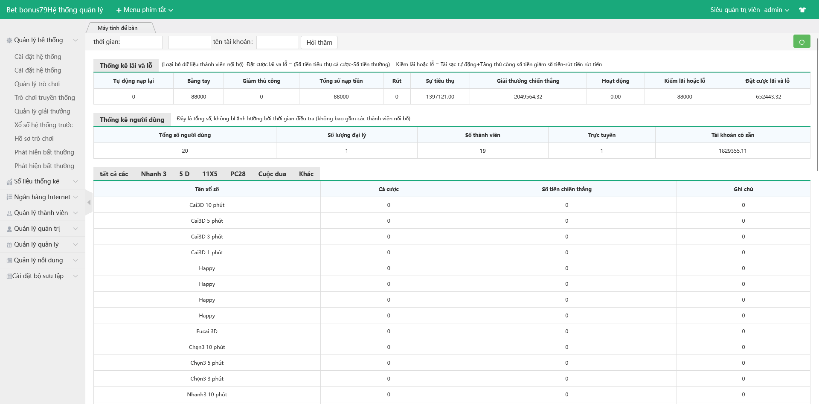This screenshot has width=819, height=404.
Task: Select the PC28 lottery tab
Action: (x=238, y=174)
